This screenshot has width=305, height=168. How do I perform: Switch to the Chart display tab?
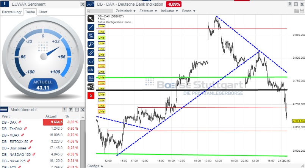coord(43,12)
